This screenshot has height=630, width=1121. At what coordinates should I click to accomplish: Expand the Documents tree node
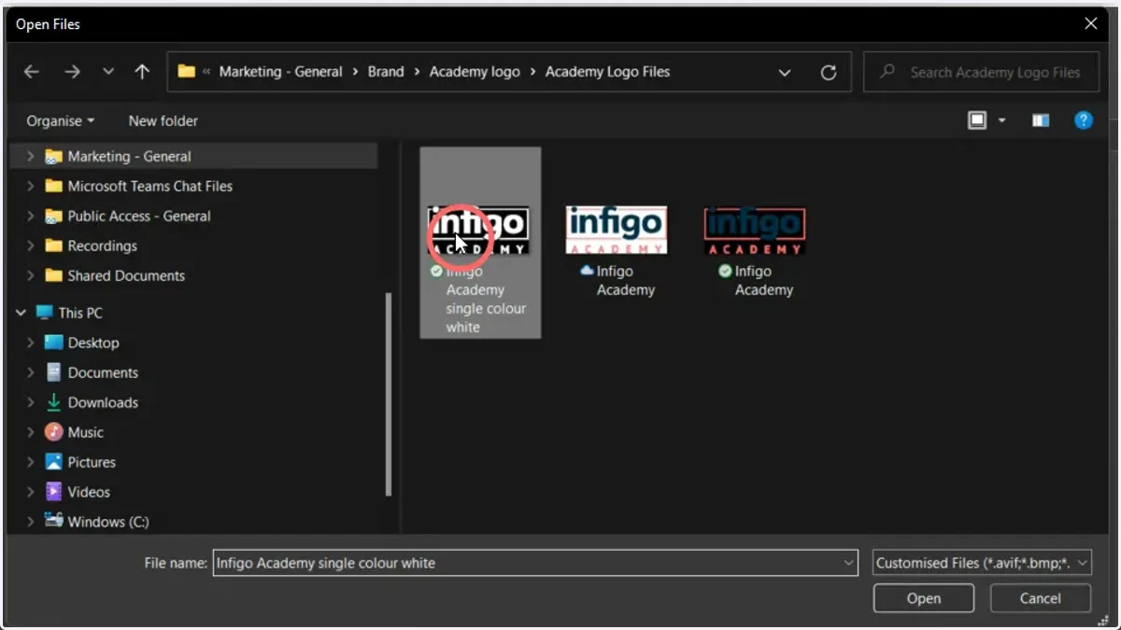coord(30,372)
